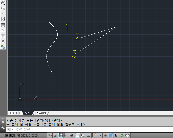
Task: Select the yellow number 3 text
Action: tap(74, 54)
